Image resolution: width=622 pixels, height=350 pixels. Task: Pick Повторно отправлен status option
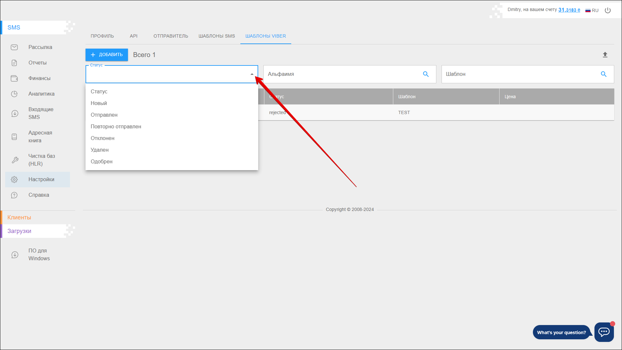[x=116, y=127]
